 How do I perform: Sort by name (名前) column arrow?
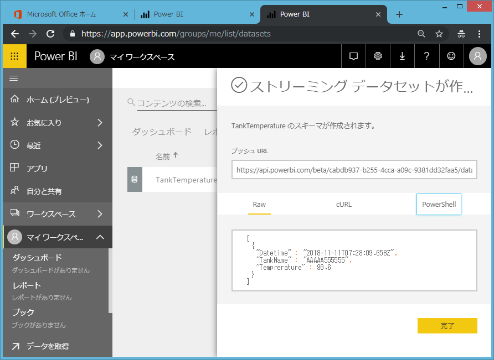(x=176, y=155)
